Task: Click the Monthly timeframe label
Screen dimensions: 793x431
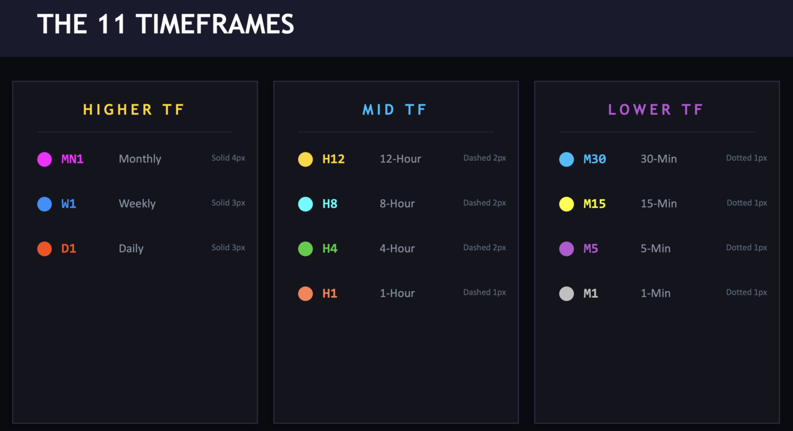Action: [140, 159]
